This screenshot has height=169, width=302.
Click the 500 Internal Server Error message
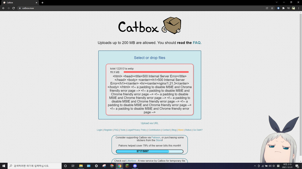tap(150, 94)
